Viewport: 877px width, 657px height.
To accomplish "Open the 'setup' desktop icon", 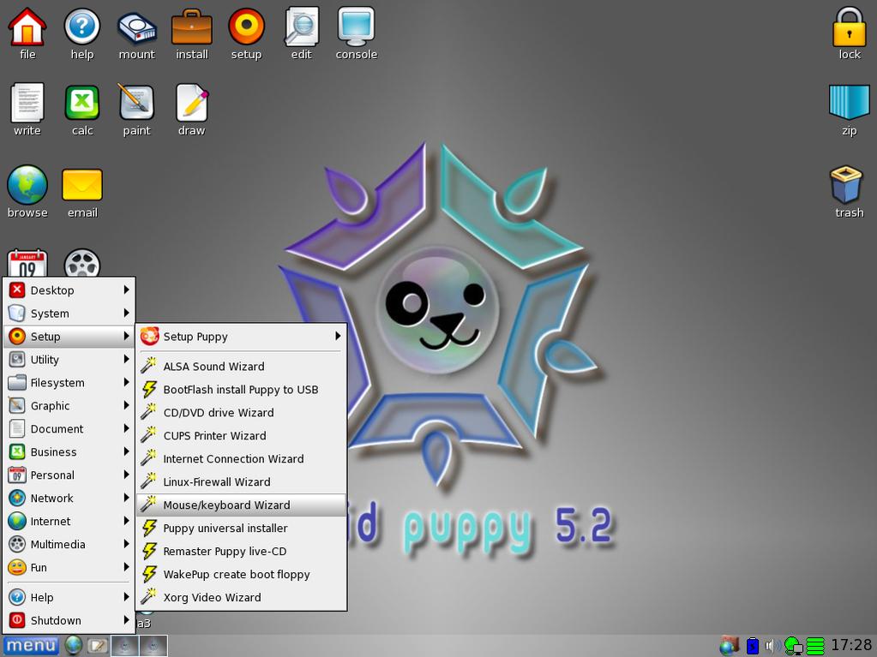I will [246, 27].
